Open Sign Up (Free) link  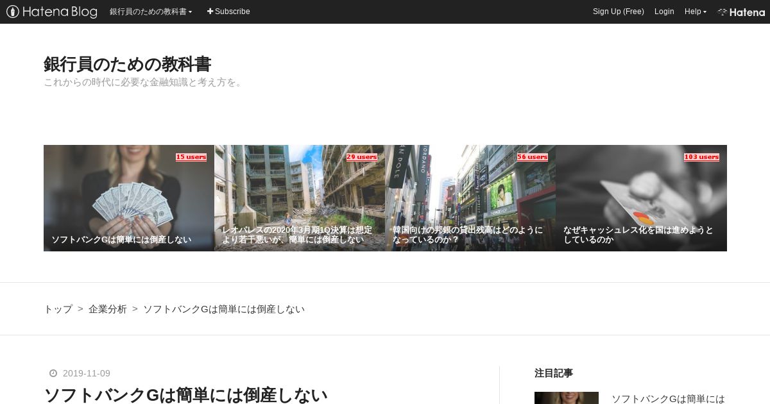coord(618,12)
